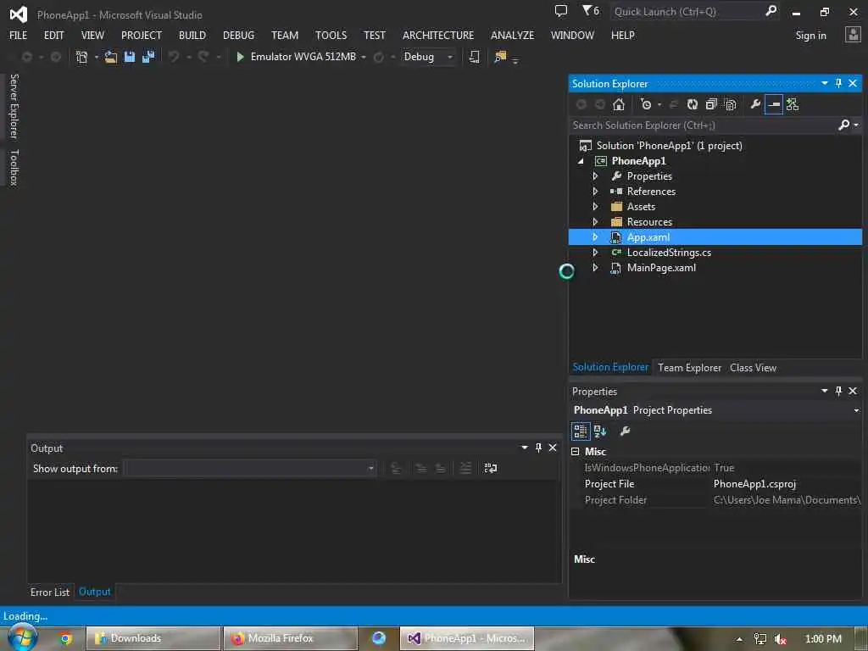Open the Toolbox side tab
868x651 pixels.
pyautogui.click(x=14, y=167)
